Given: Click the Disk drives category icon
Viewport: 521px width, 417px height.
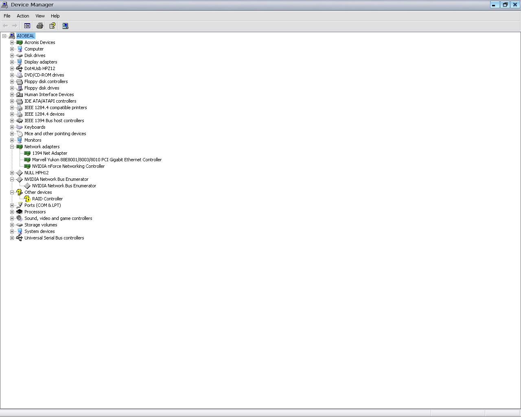Looking at the screenshot, I should point(20,55).
